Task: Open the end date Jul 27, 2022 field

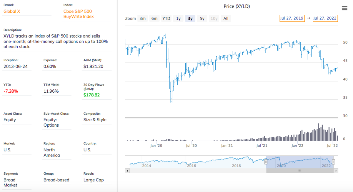Action: coord(325,18)
